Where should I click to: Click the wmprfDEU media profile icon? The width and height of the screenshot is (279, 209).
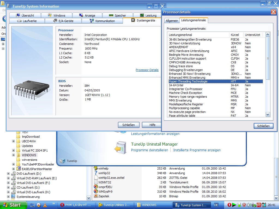[96, 187]
